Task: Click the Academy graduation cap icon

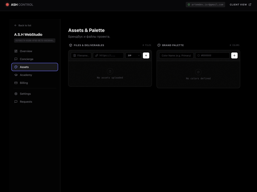Action: click(x=16, y=75)
